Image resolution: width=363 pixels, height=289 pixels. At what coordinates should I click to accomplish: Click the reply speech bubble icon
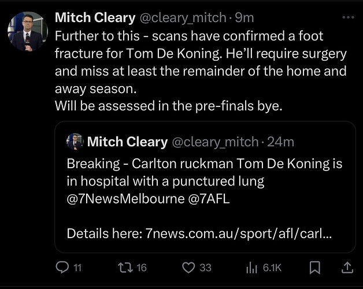62,267
